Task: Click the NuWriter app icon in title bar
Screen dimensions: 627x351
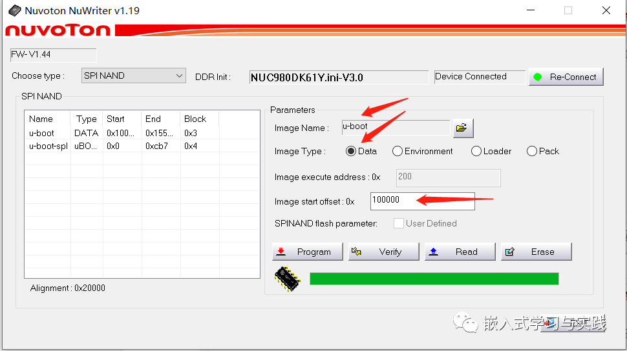Action: tap(14, 10)
